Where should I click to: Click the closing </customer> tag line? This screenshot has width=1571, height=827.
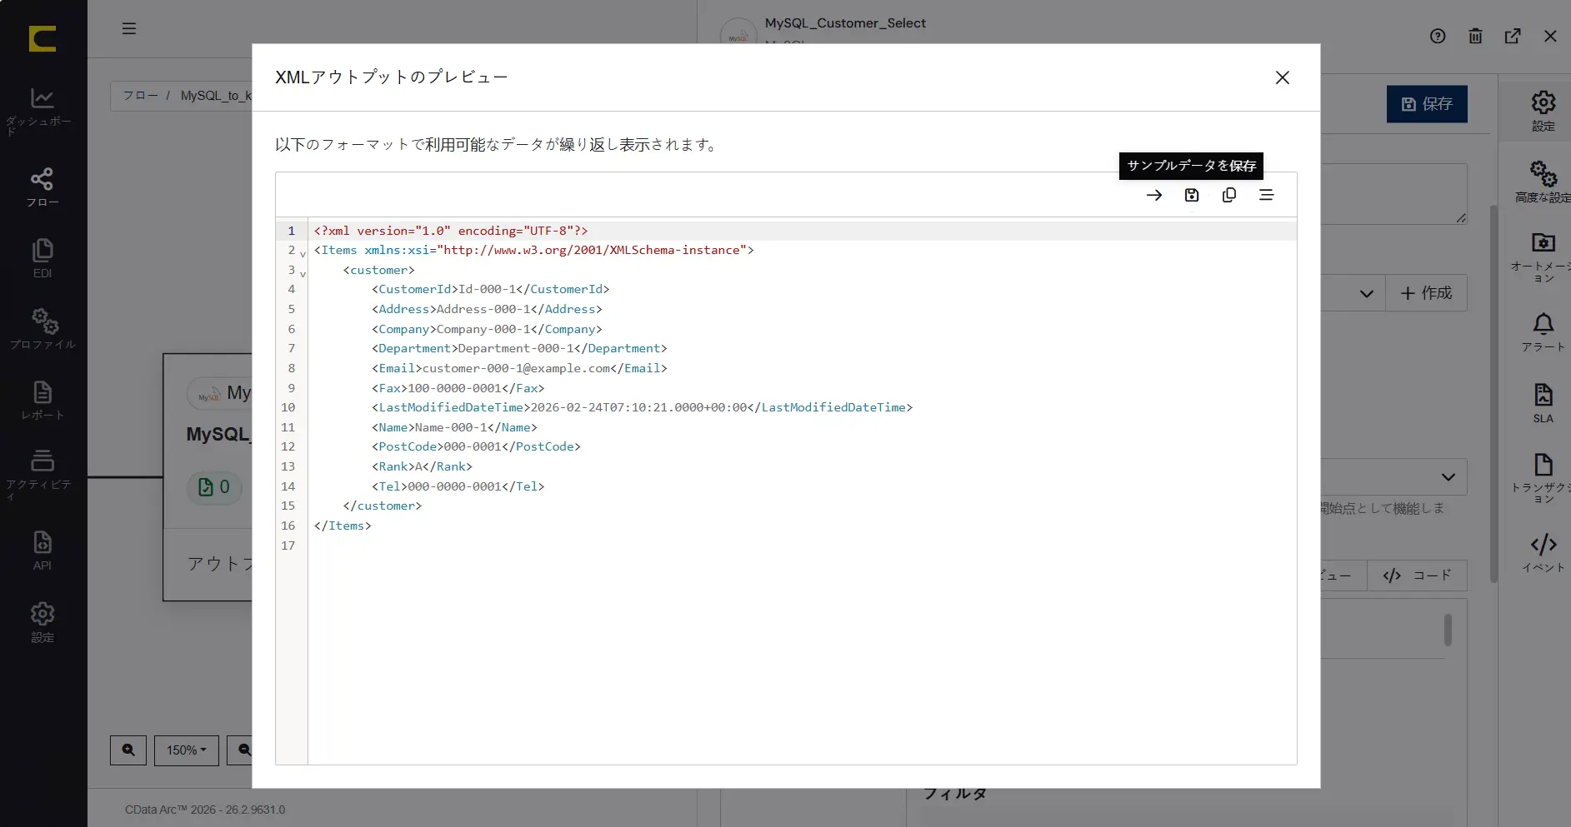point(383,506)
